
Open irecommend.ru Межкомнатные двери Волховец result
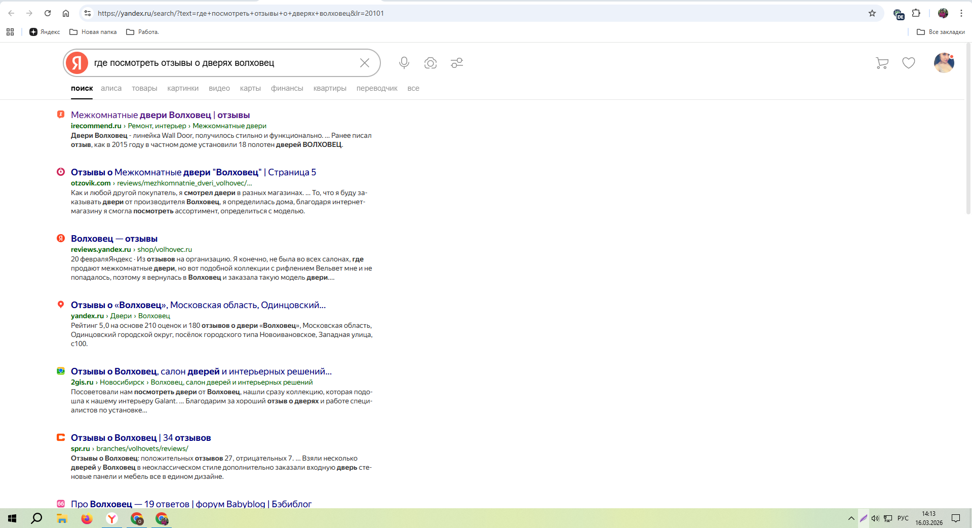160,115
